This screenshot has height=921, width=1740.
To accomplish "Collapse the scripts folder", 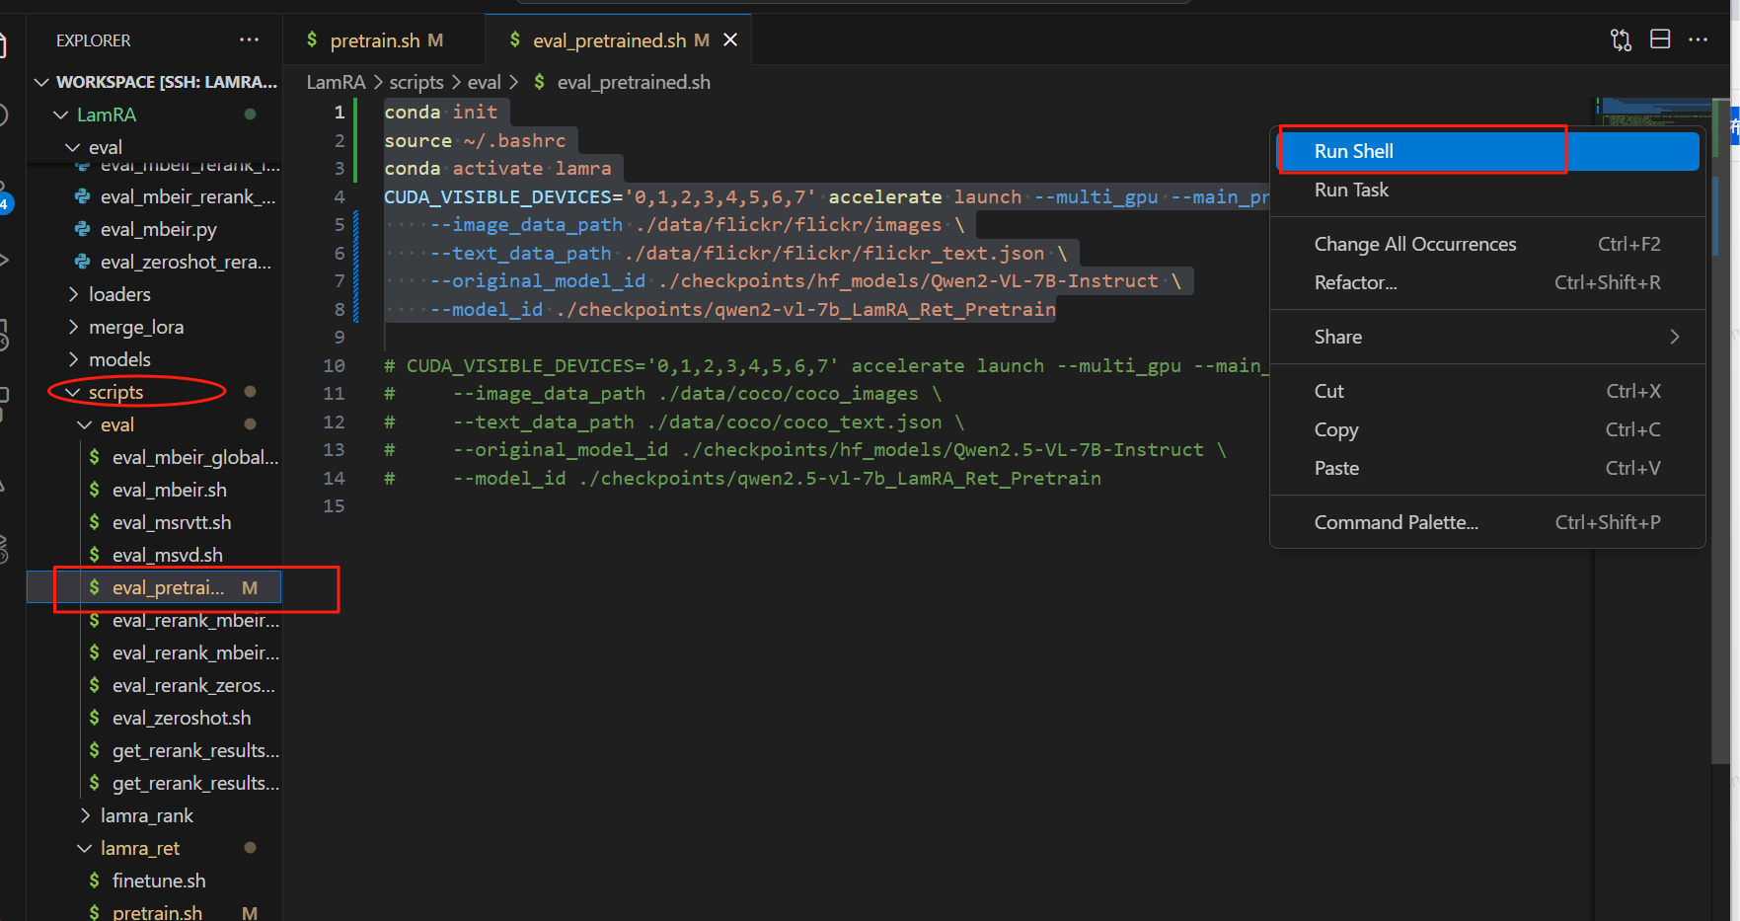I will click(x=115, y=392).
